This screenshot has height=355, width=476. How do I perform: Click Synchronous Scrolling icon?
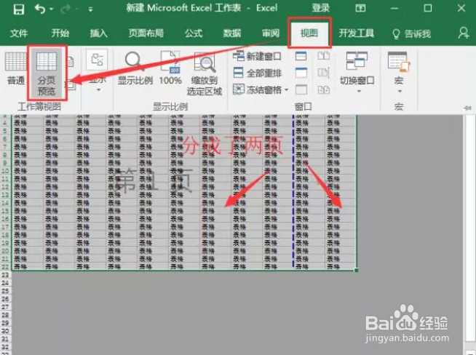click(323, 73)
